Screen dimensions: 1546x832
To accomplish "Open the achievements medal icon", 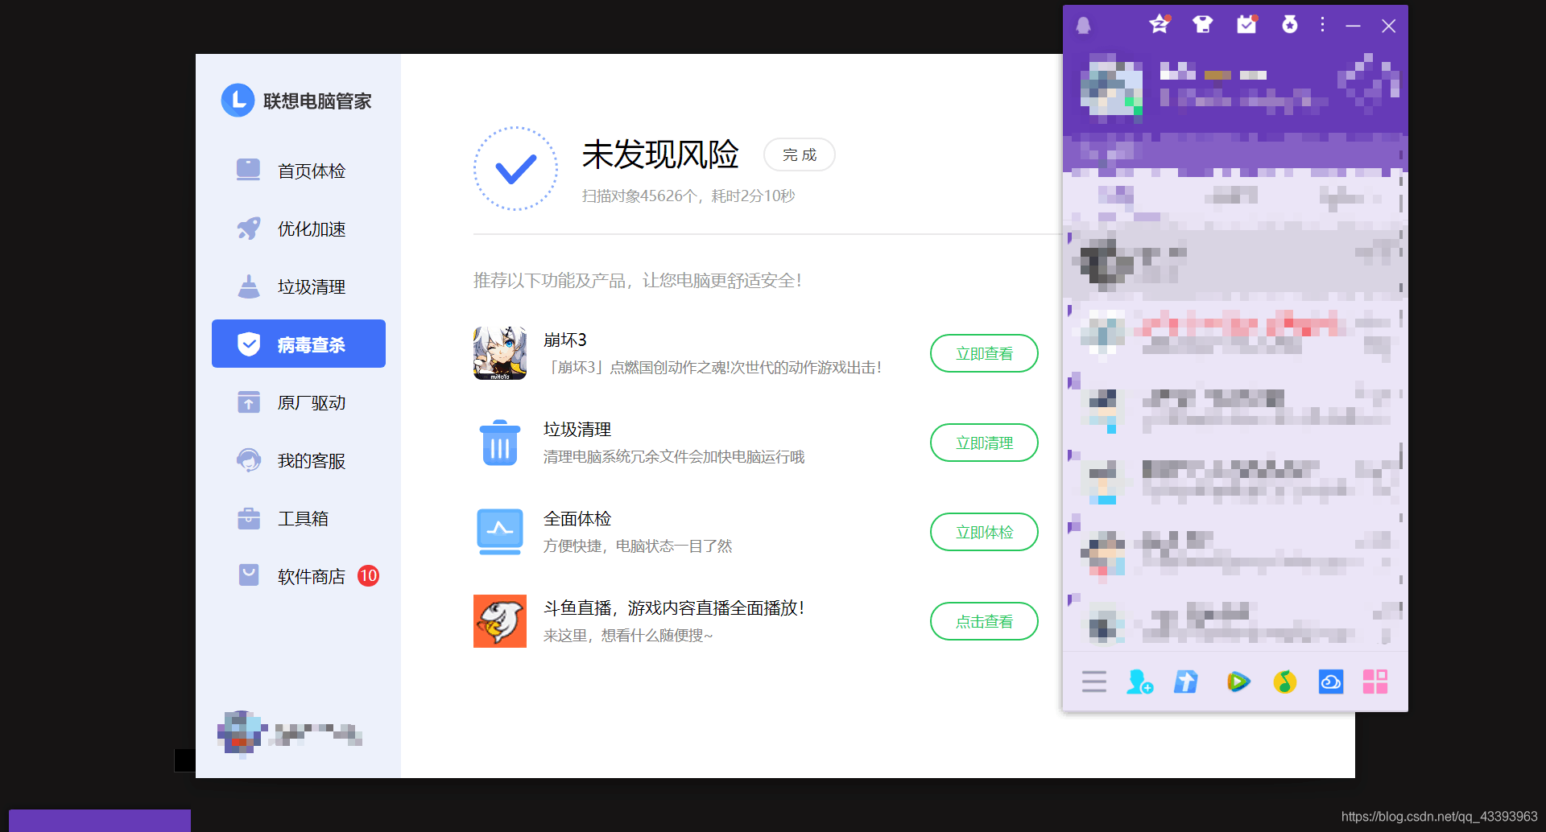I will coord(1290,24).
